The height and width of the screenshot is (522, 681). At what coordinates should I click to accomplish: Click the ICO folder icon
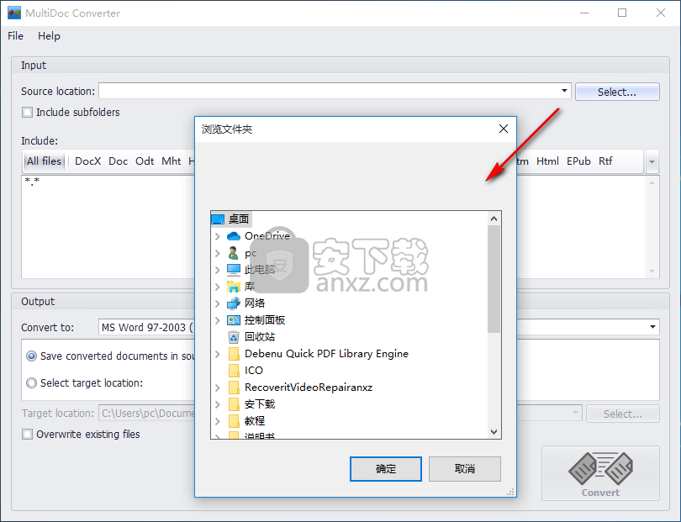(234, 371)
